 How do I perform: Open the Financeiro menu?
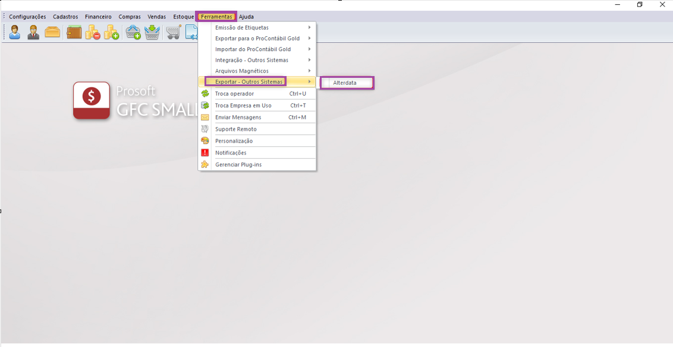click(x=98, y=17)
